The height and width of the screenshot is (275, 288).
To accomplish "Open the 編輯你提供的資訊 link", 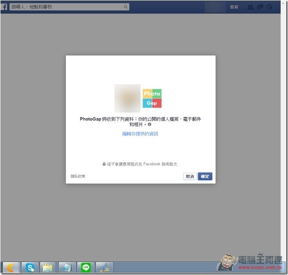I will 140,134.
